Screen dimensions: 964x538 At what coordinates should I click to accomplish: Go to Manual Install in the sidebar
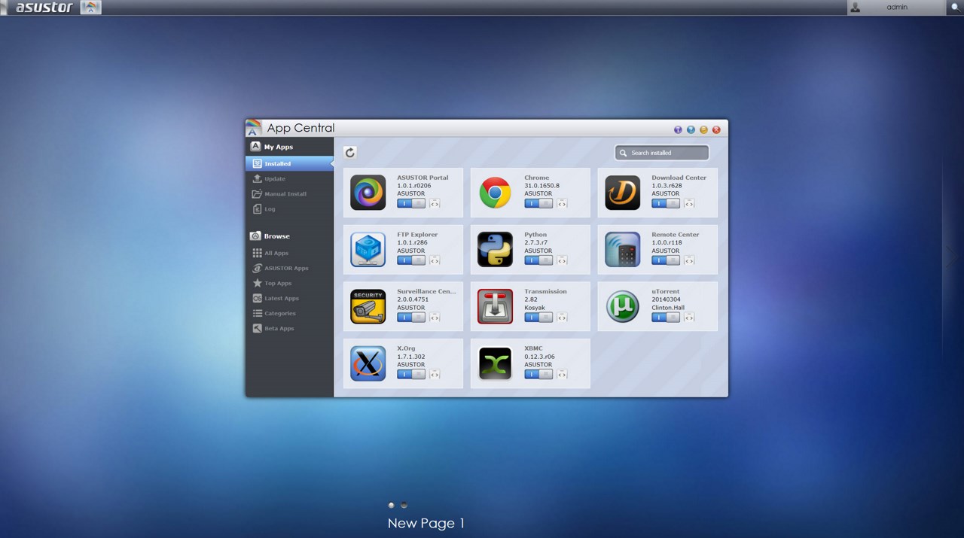[x=290, y=193]
